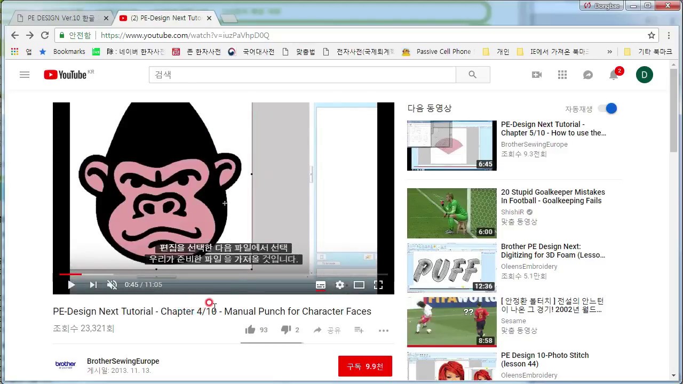The image size is (683, 384).
Task: Subscribe with the 구독 9.9천 button
Action: coord(365,366)
